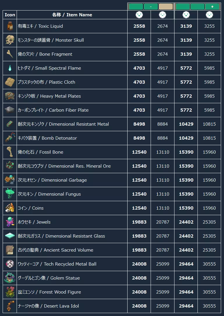224x316 pixels.
Task: Select the Dimensional Fungus mushroom icon
Action: coord(10,194)
